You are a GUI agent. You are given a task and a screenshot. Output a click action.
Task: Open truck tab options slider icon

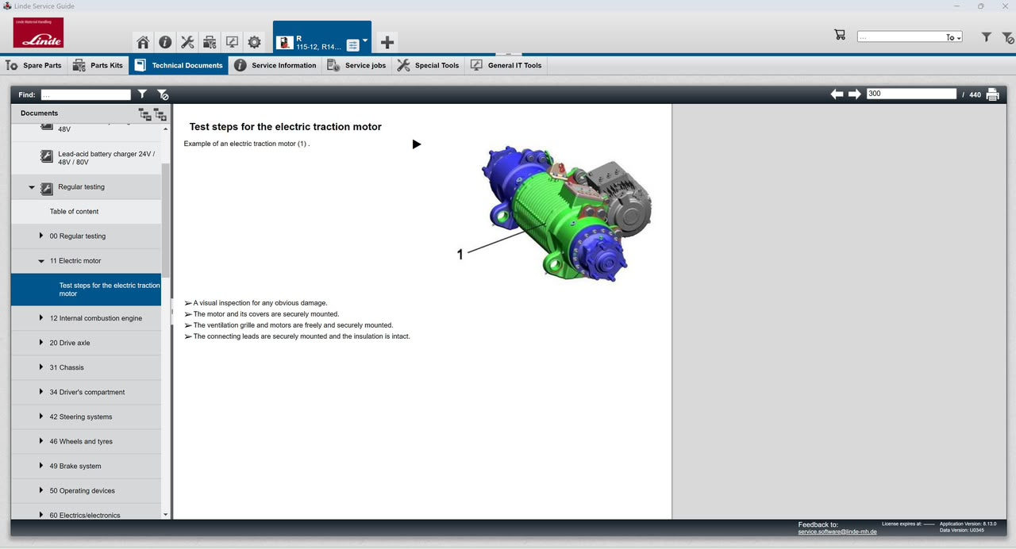(352, 45)
